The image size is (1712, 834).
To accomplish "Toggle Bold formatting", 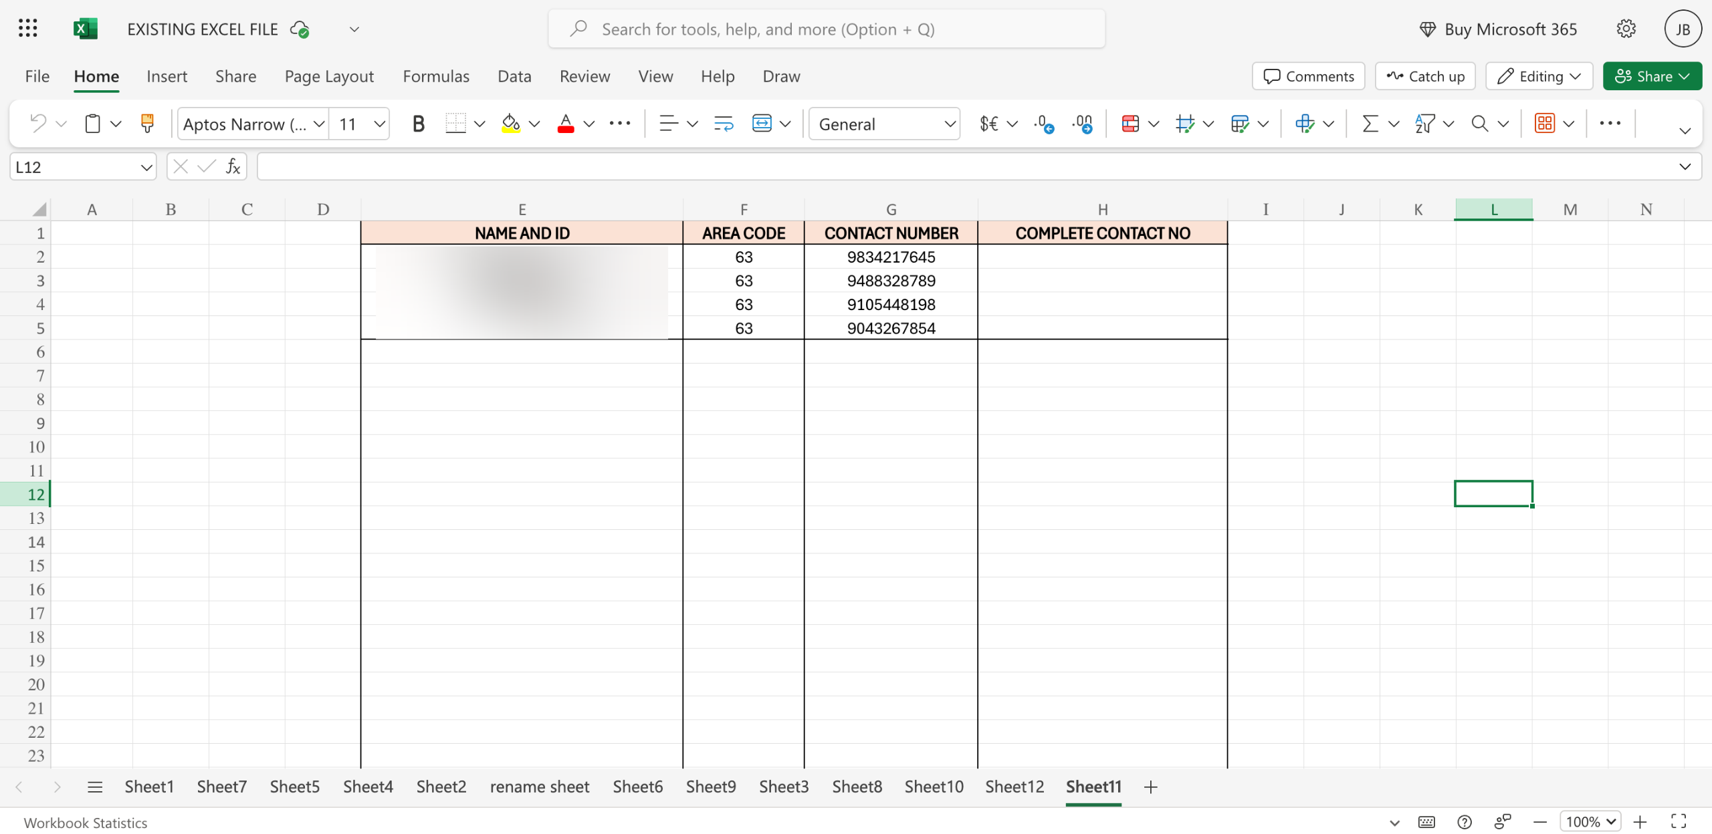I will [x=418, y=124].
